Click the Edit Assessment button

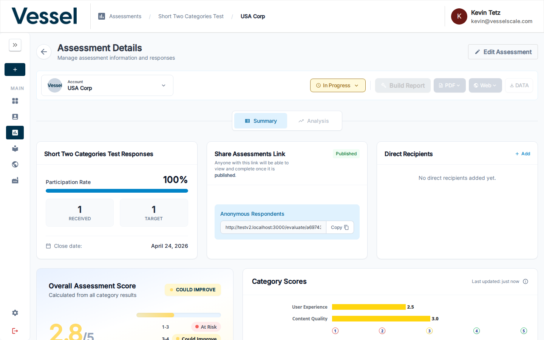503,52
